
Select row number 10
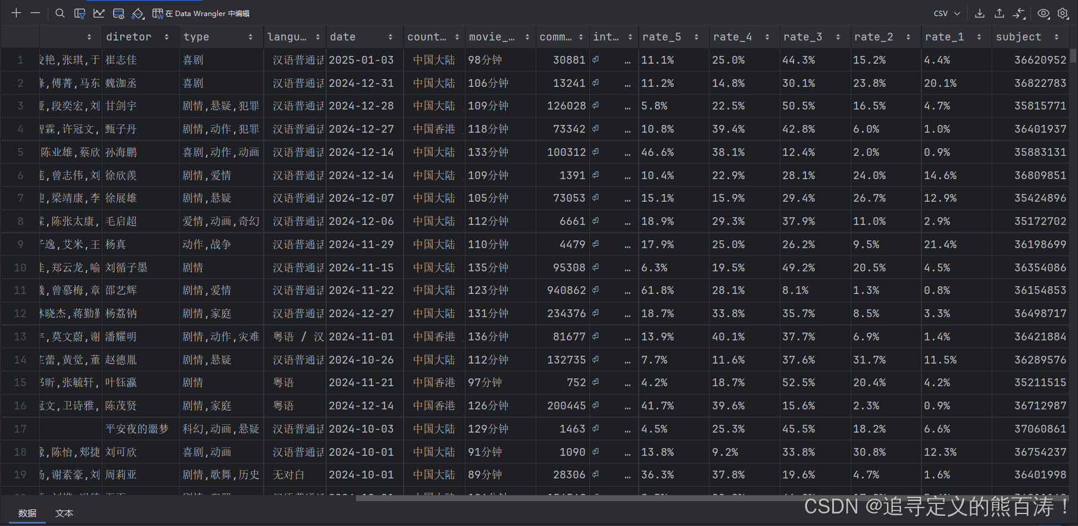coord(20,268)
